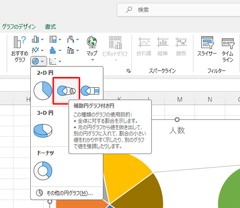
Task: Click the pie chart insert icon
Action: coord(35,61)
